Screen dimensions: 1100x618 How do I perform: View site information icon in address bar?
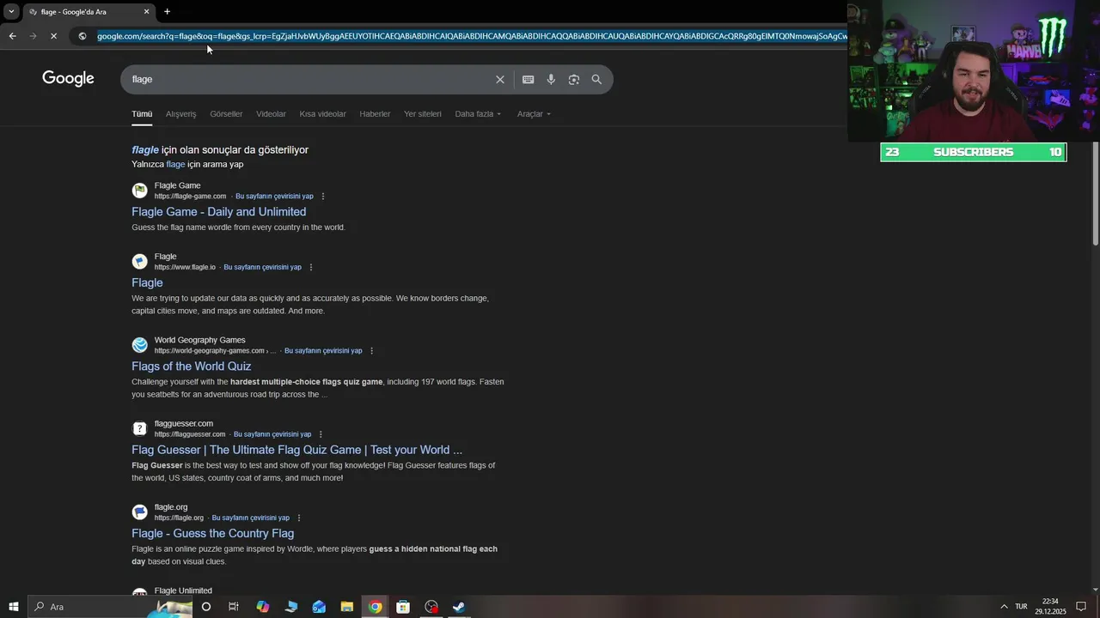(82, 36)
